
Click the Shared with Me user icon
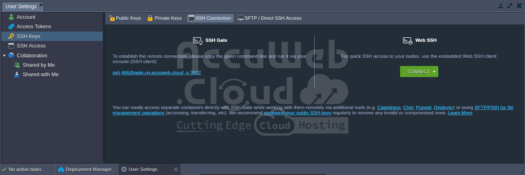pos(17,74)
